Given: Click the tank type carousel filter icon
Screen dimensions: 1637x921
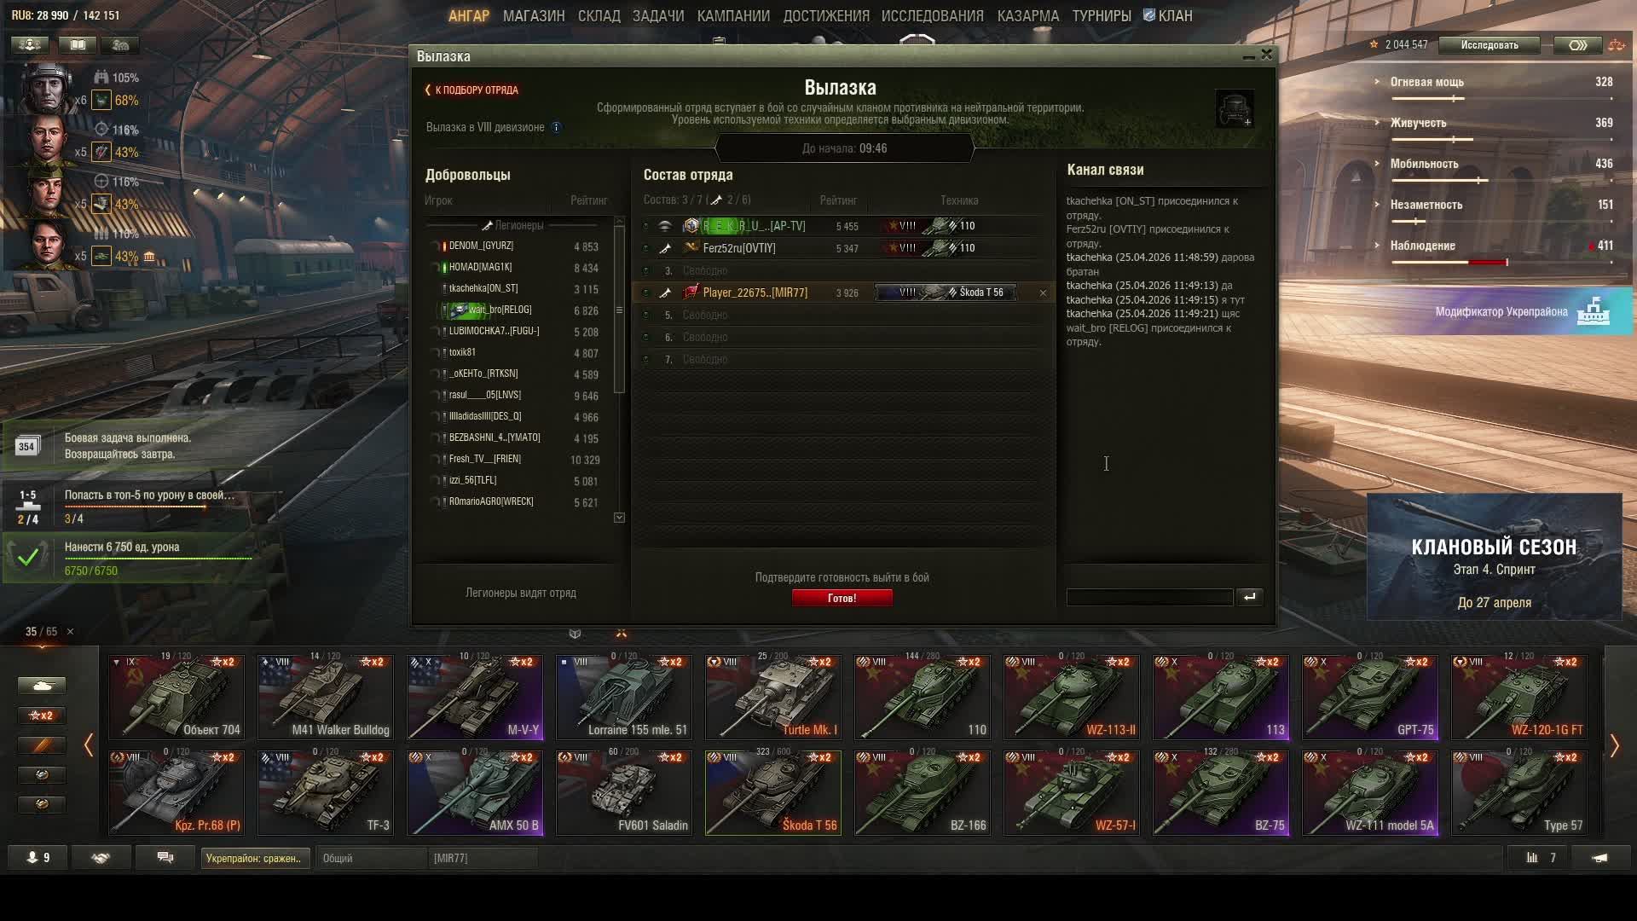Looking at the screenshot, I should (x=41, y=686).
